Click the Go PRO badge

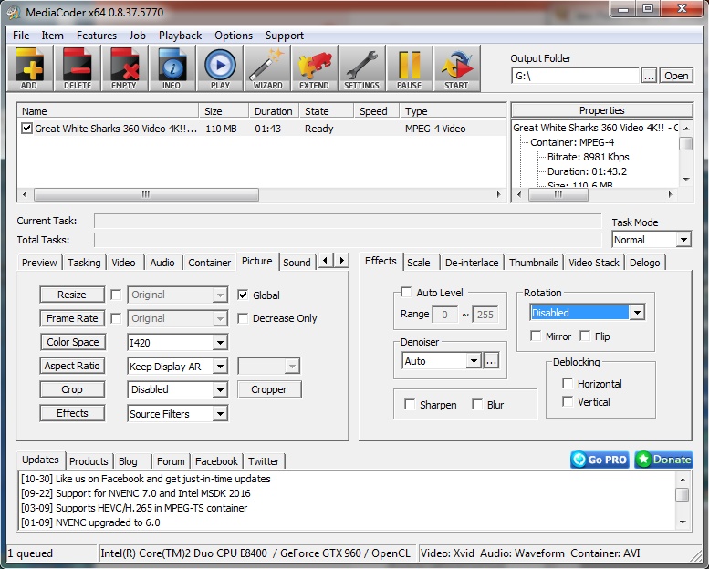coord(600,460)
